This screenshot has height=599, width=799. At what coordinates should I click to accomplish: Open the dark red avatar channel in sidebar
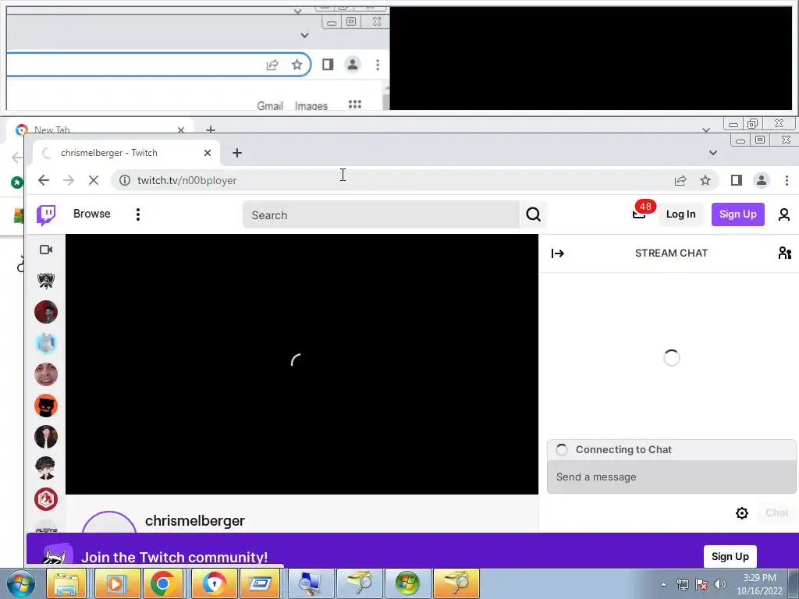pyautogui.click(x=46, y=312)
